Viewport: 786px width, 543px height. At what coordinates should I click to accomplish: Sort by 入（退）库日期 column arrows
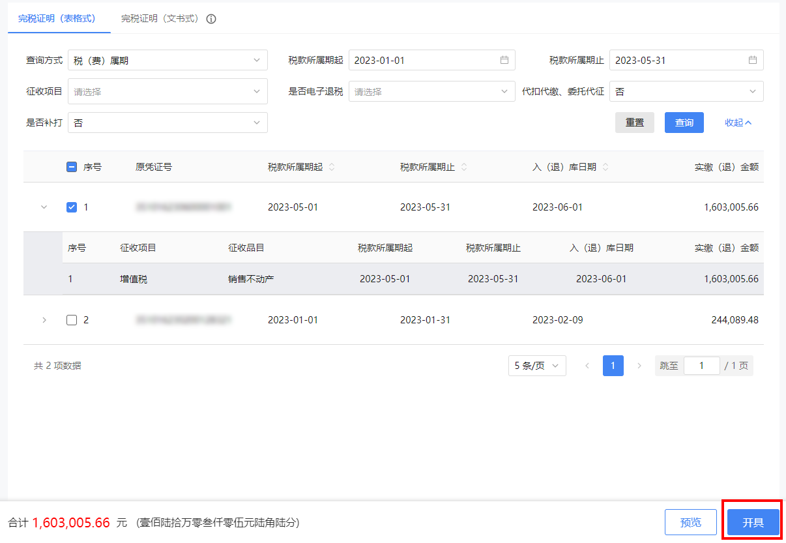(x=605, y=167)
